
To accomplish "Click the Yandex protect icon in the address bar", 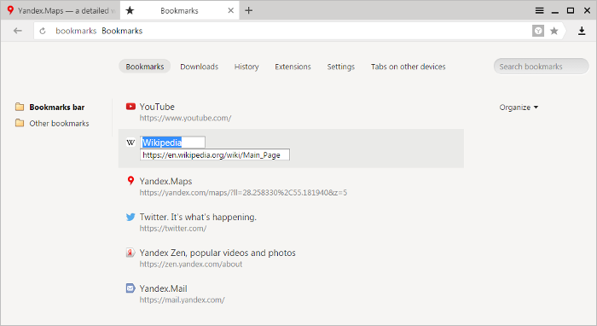I will pos(538,31).
